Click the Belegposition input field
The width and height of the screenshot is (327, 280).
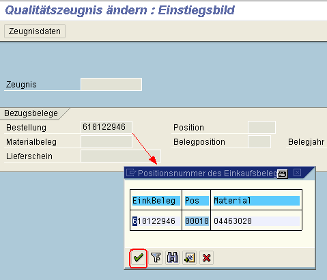(x=259, y=141)
